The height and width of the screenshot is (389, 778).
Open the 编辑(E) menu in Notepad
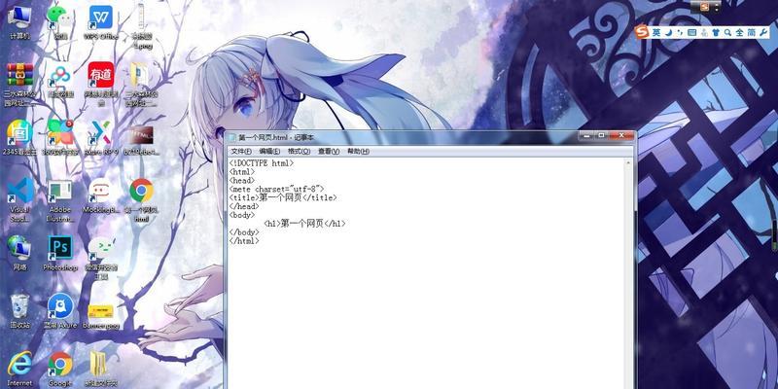[269, 152]
